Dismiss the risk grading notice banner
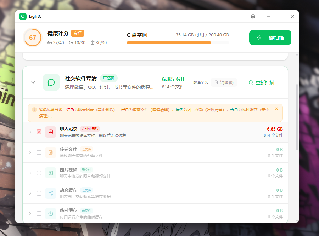The image size is (319, 236). click(x=276, y=109)
